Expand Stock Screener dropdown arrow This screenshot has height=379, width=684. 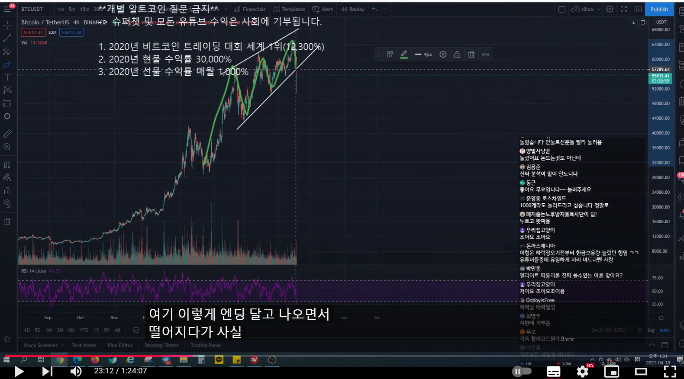click(62, 345)
